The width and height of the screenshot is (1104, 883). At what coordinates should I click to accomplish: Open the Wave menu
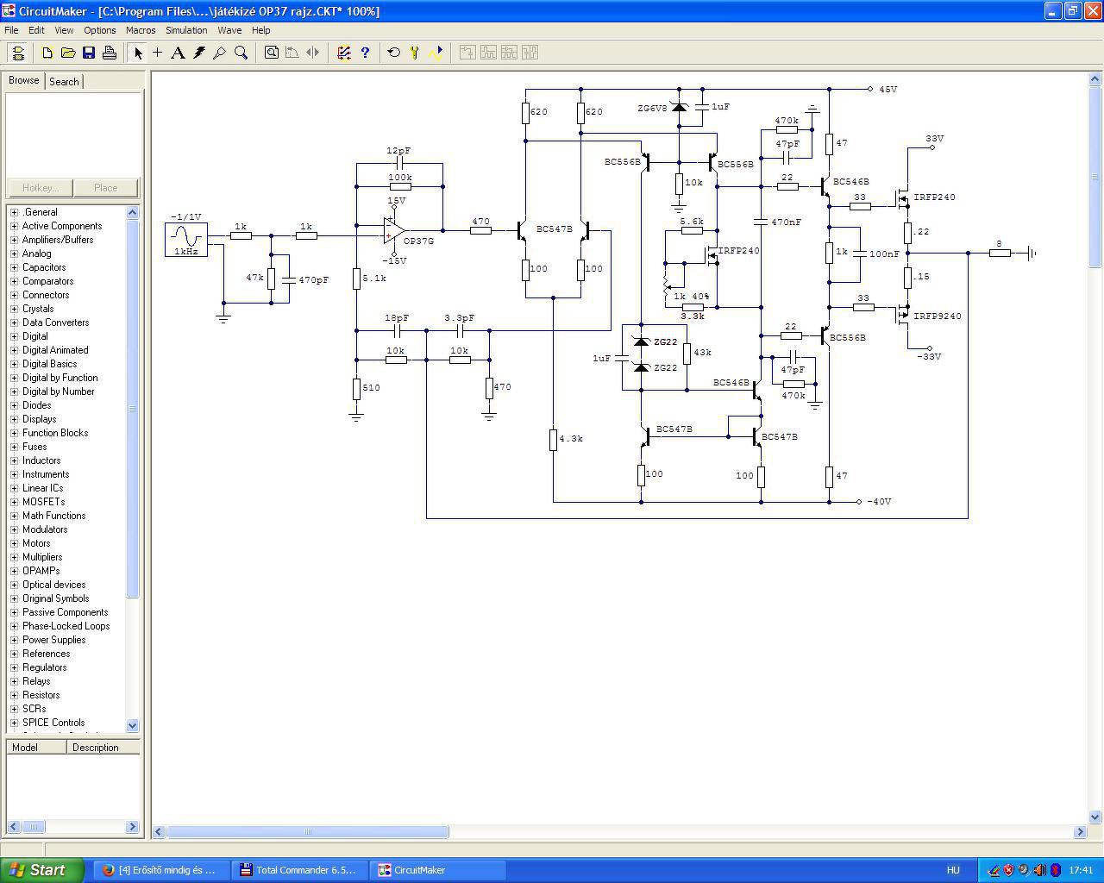coord(229,30)
